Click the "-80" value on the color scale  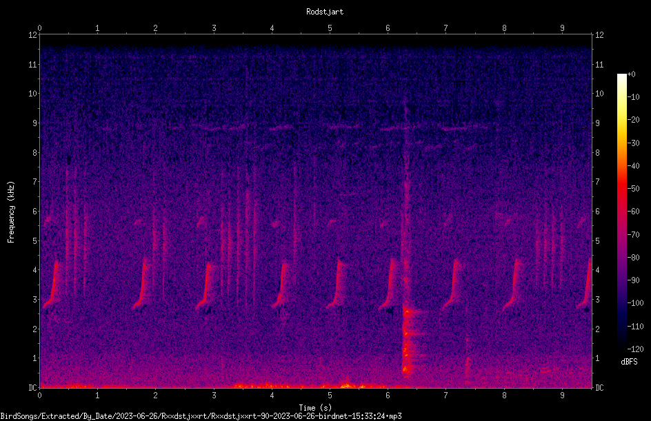pyautogui.click(x=633, y=258)
